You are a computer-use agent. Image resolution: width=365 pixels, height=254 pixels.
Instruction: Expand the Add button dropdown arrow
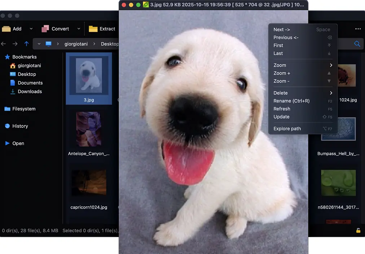pos(31,29)
